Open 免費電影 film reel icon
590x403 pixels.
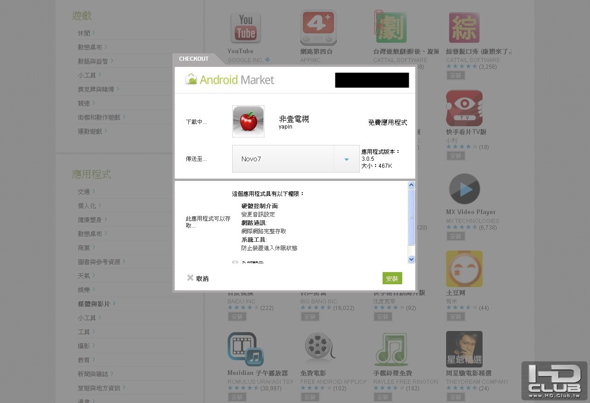(x=319, y=348)
